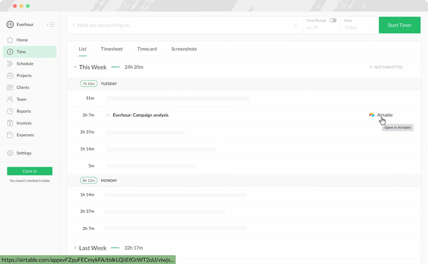428x264 pixels.
Task: Open Expenses page from sidebar
Action: [30, 135]
